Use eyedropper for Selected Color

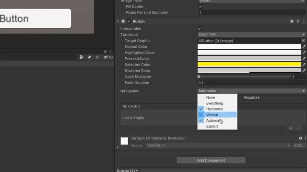point(304,64)
